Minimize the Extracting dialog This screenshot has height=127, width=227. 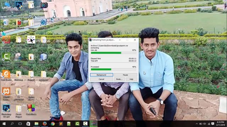120,40
